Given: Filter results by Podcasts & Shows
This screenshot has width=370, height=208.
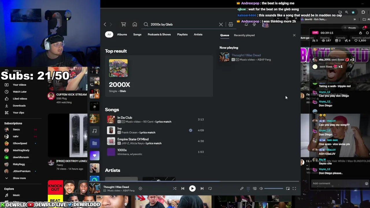Looking at the screenshot, I should (159, 34).
